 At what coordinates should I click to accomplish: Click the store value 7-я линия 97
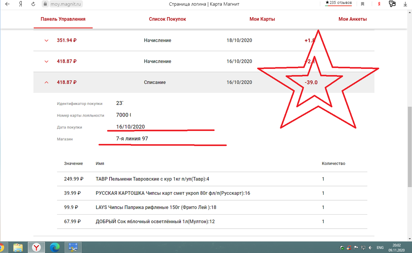click(132, 139)
